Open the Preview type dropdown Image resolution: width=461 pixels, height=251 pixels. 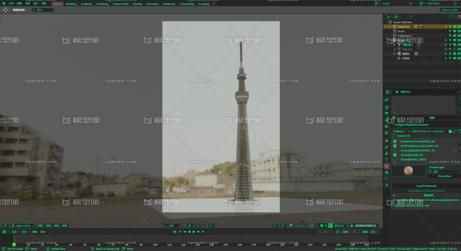click(444, 172)
